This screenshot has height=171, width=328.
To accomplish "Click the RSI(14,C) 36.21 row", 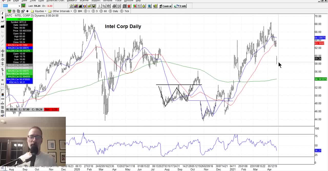I will pyautogui.click(x=19, y=82).
